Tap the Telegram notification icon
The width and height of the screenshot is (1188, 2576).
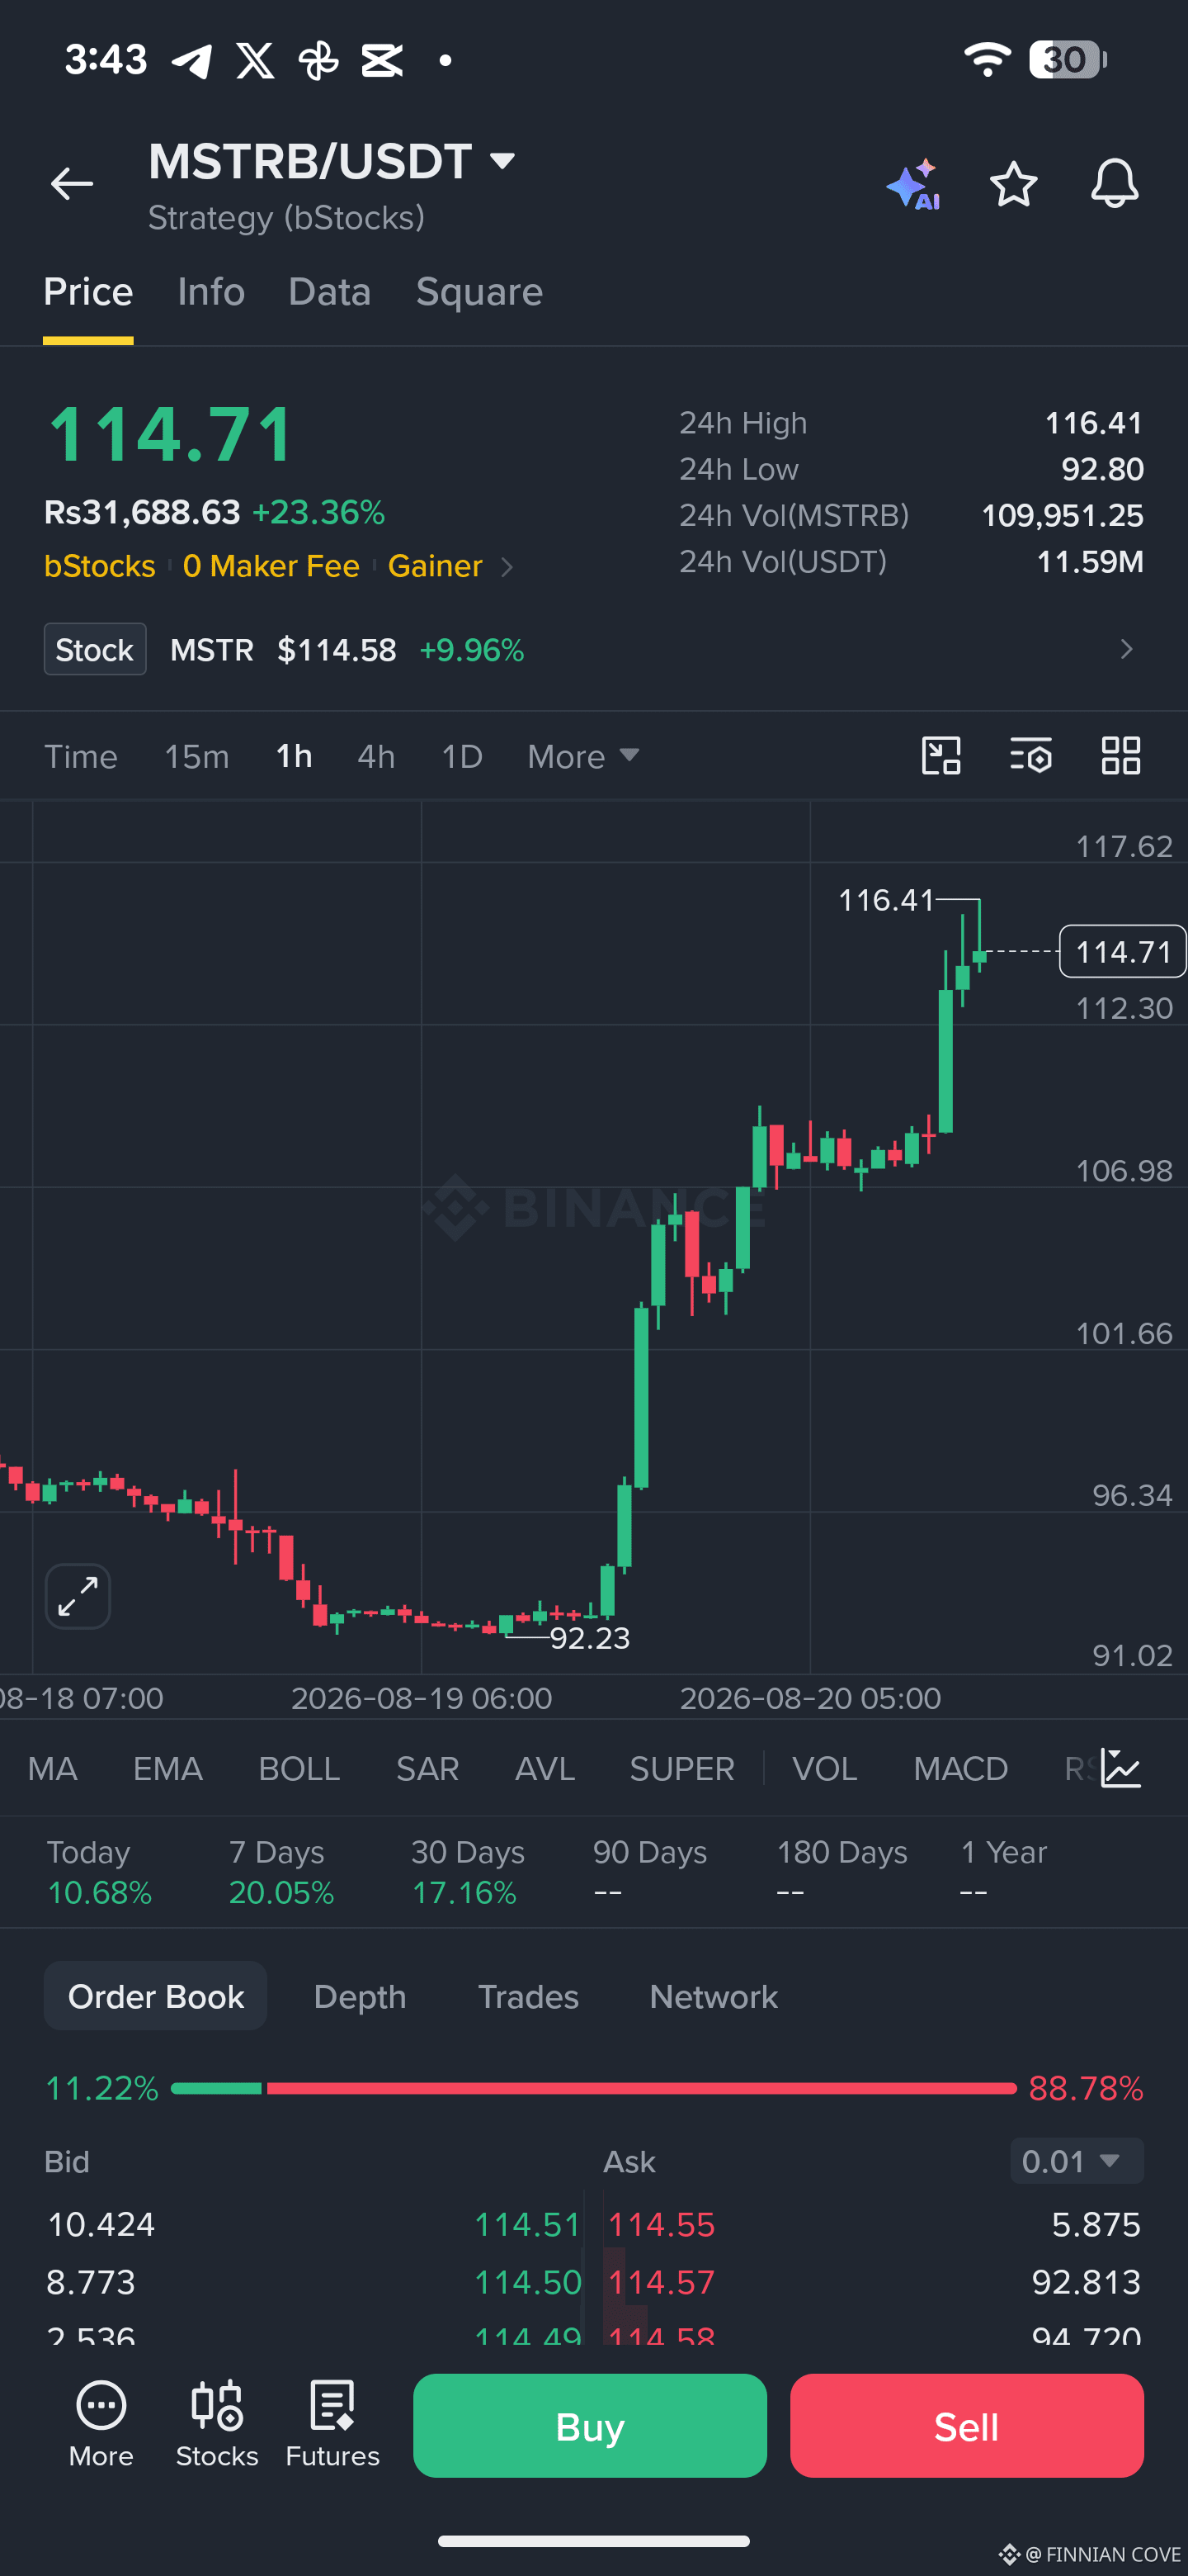pos(192,61)
